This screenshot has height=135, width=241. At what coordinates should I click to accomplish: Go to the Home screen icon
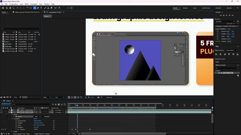coord(3,8)
